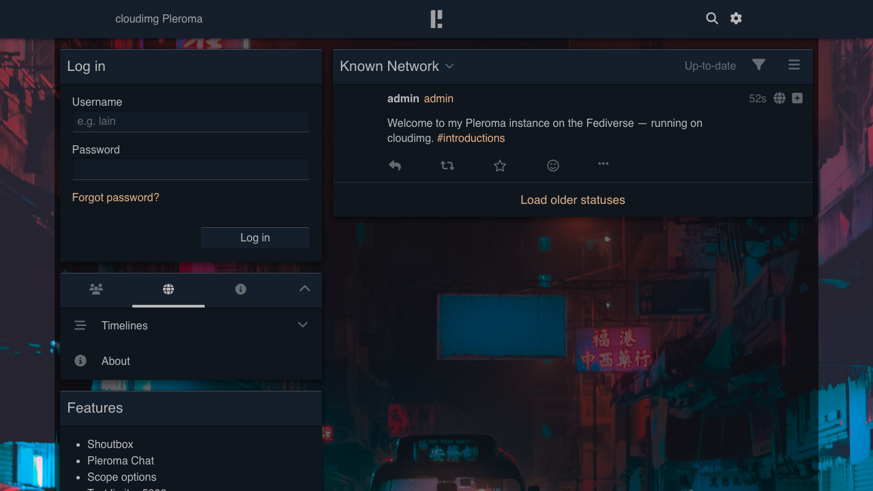The height and width of the screenshot is (491, 873).
Task: Add emoji reaction to the post
Action: click(553, 165)
